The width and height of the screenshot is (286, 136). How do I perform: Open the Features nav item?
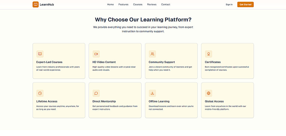pos(124,5)
